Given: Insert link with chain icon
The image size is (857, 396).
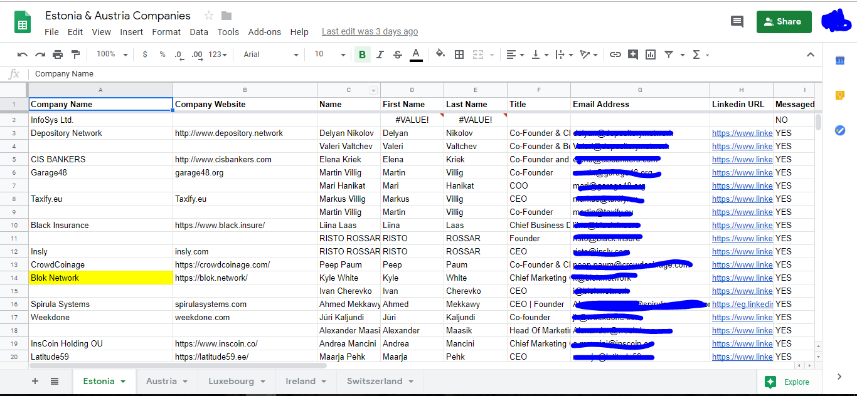Looking at the screenshot, I should (x=615, y=55).
